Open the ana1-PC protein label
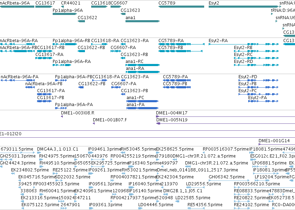Screen dimensions: 295x210 [135, 98]
